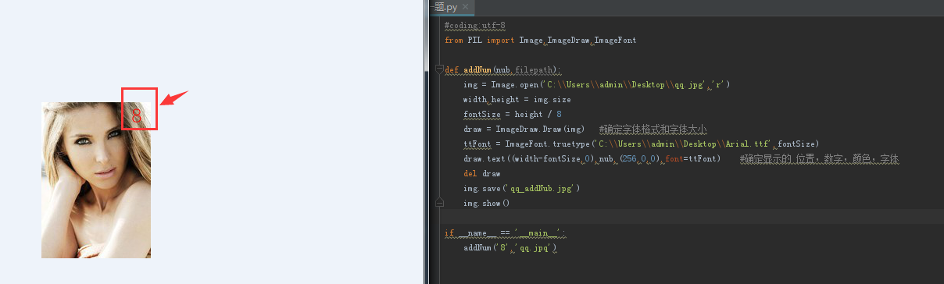The height and width of the screenshot is (284, 944).
Task: Click the 'img = Image.open' line
Action: pyautogui.click(x=596, y=84)
